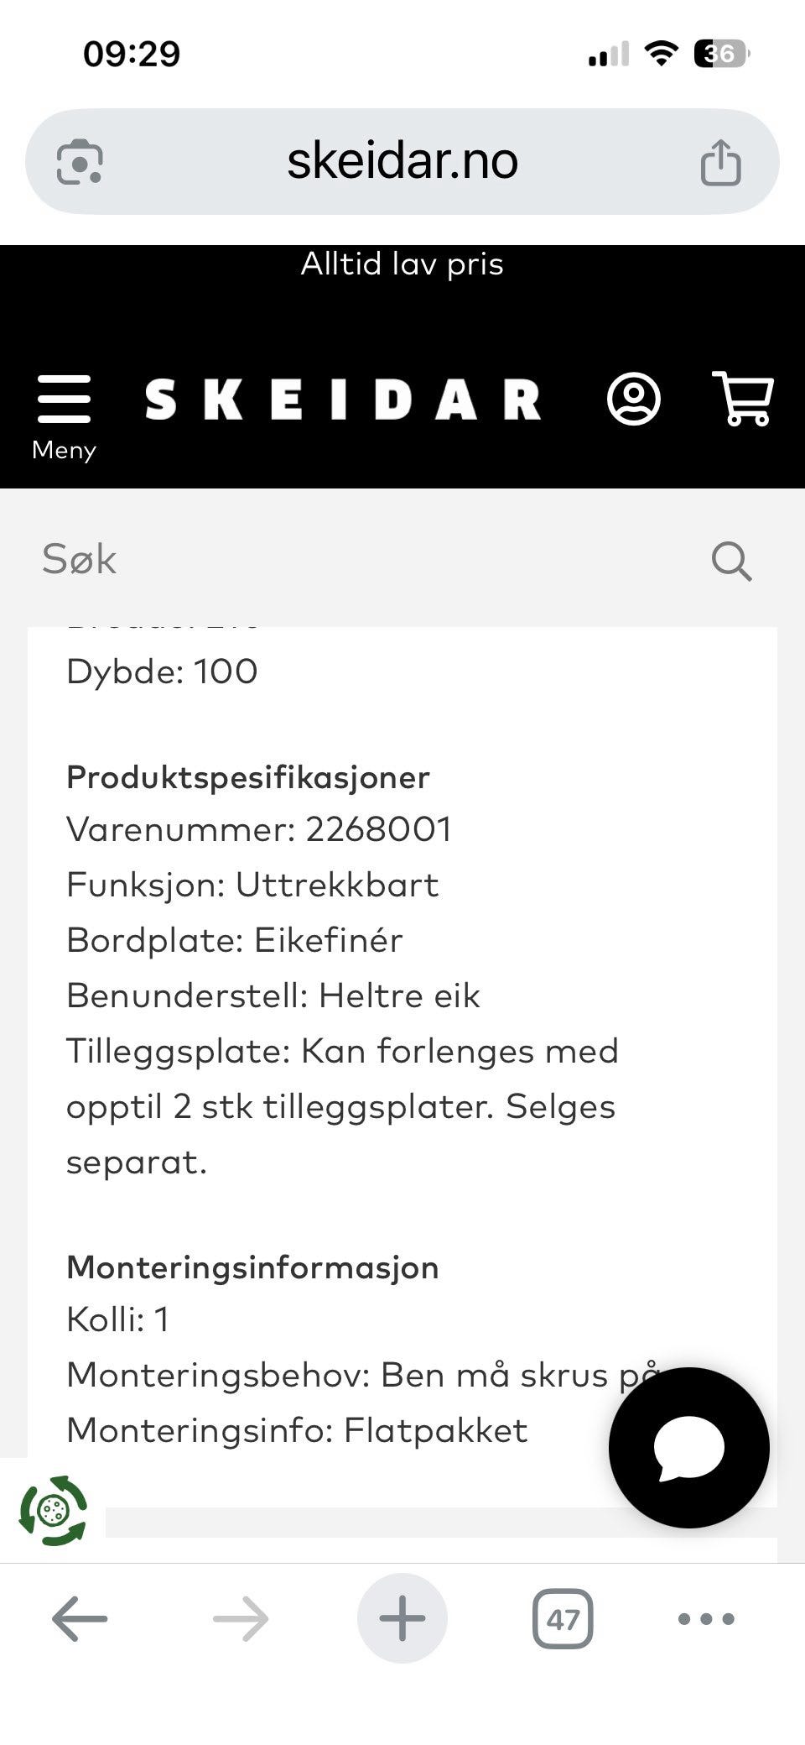Tap the Wi-Fi status icon

[x=660, y=54]
